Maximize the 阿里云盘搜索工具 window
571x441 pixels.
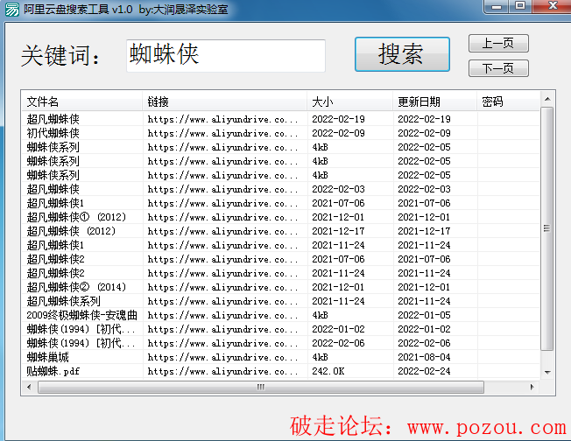tap(520, 6)
